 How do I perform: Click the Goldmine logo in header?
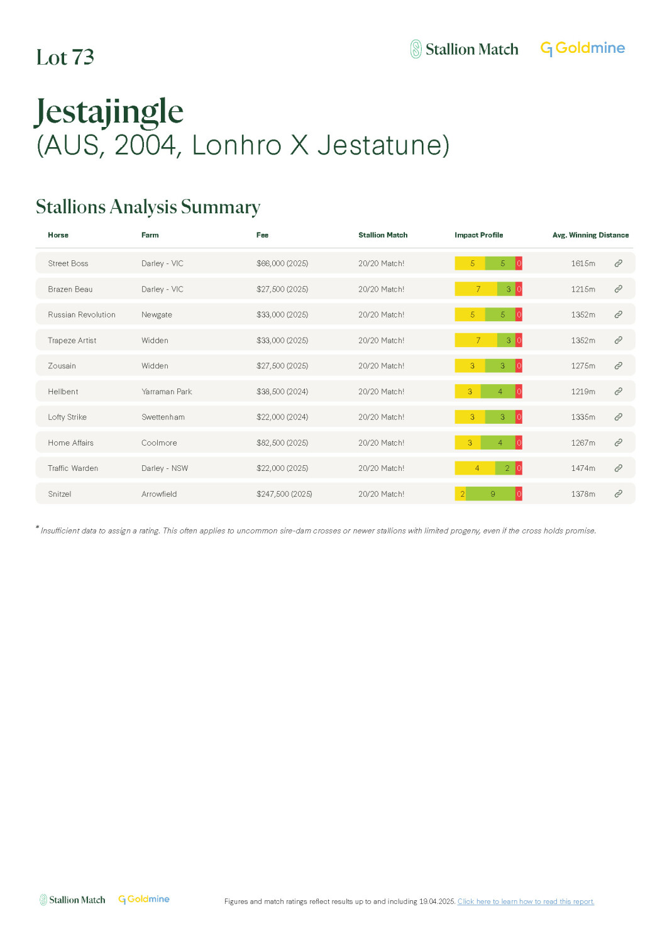click(582, 48)
